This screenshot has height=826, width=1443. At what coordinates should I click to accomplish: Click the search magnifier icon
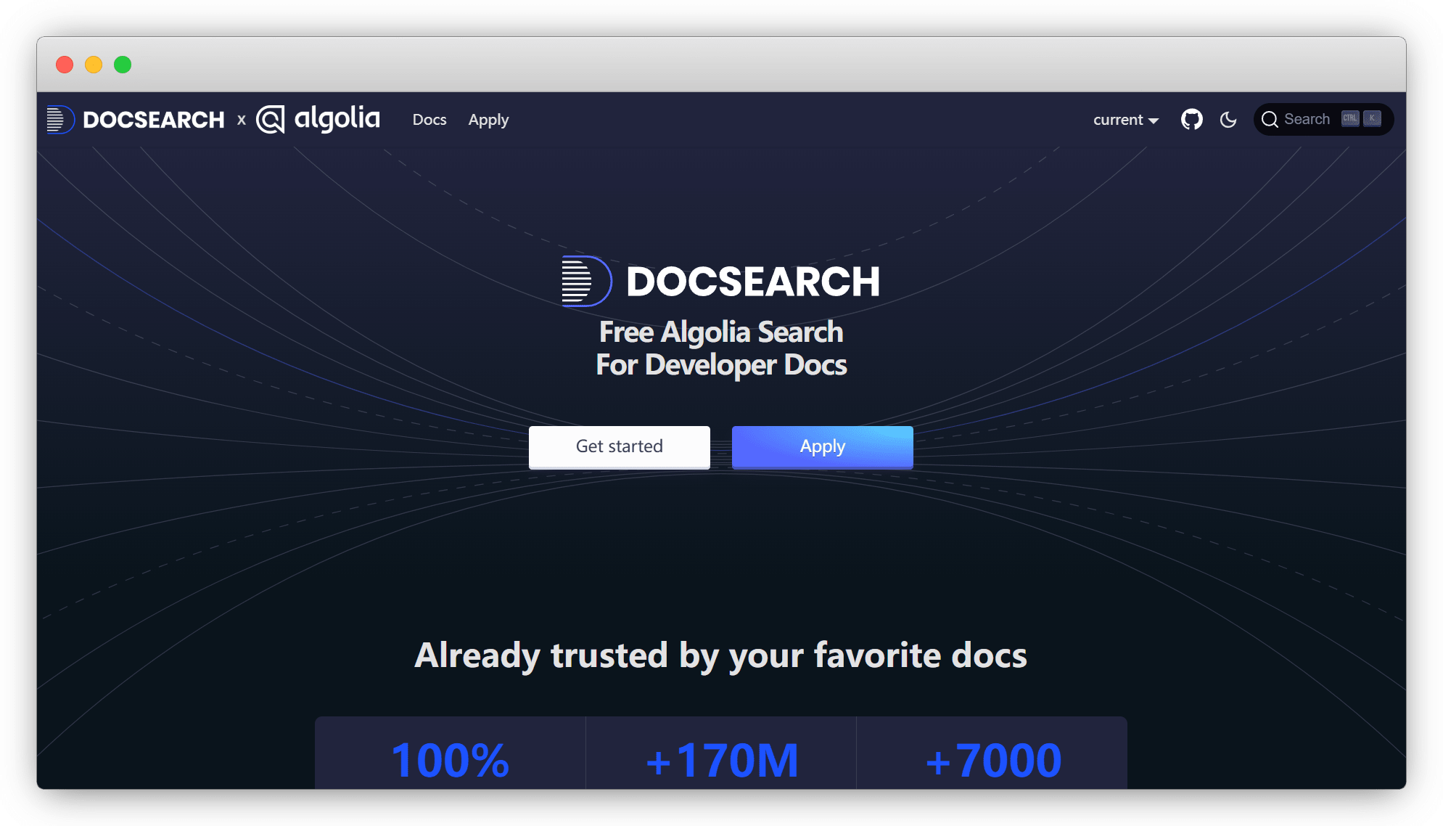1270,120
